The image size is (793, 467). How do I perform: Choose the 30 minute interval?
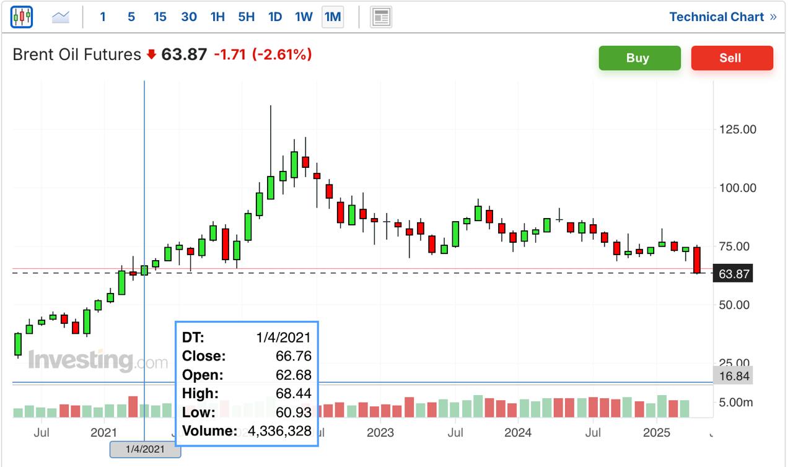click(x=189, y=17)
